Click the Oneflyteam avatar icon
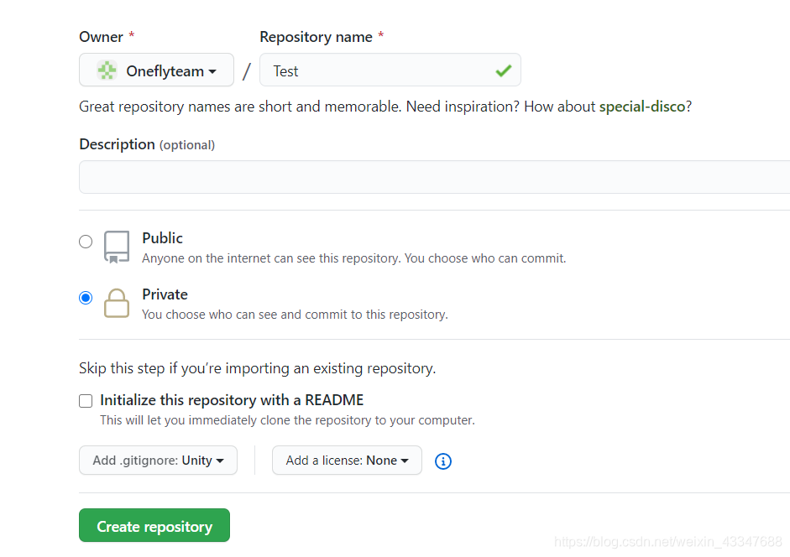This screenshot has height=557, width=790. (x=107, y=70)
